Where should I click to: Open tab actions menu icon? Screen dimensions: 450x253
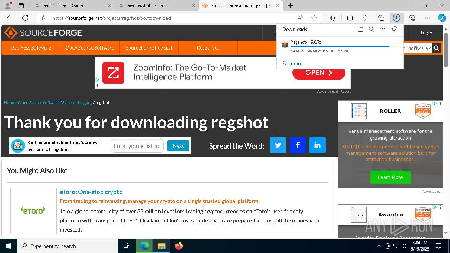[x=21, y=6]
